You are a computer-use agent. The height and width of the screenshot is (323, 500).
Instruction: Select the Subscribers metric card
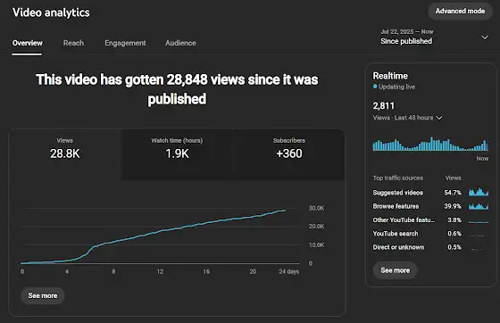tap(289, 154)
